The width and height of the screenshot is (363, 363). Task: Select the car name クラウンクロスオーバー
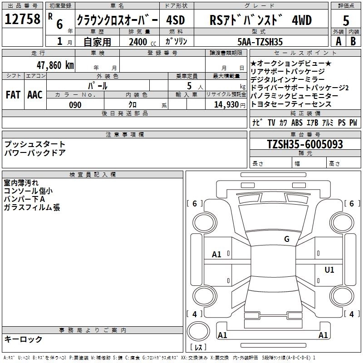(117, 20)
